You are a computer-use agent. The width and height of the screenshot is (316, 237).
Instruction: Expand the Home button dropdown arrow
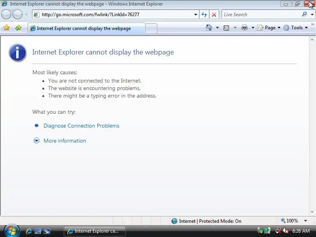tap(218, 28)
